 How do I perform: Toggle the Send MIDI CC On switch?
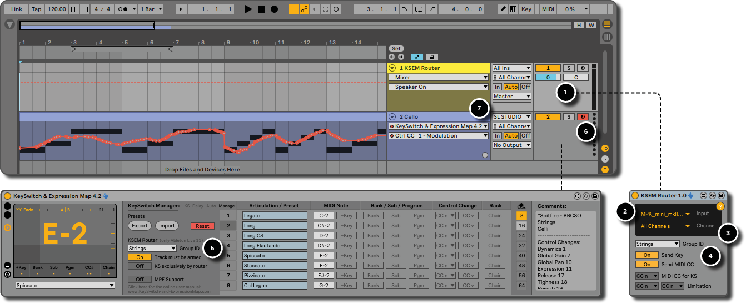[x=646, y=265]
